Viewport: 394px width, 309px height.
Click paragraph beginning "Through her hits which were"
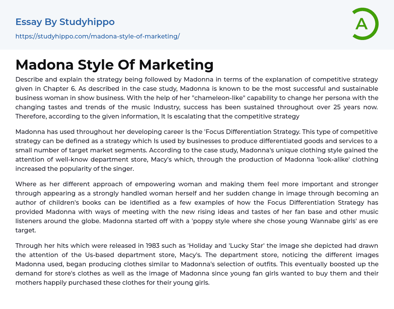pyautogui.click(x=197, y=264)
